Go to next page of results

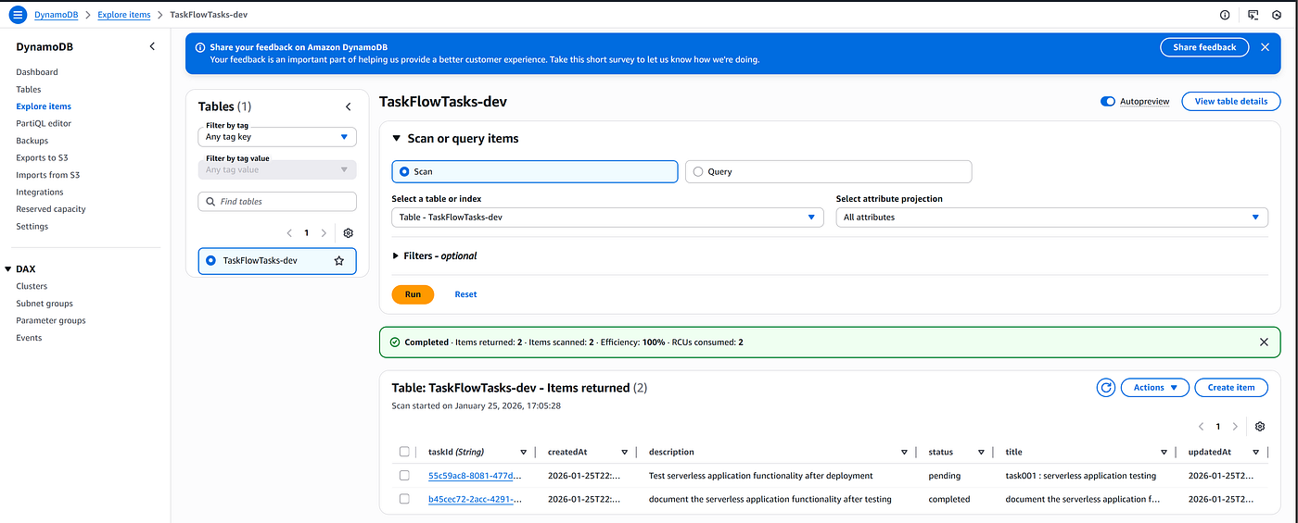click(1235, 427)
